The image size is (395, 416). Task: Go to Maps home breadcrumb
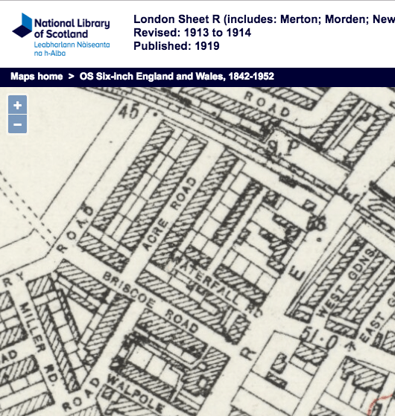pyautogui.click(x=37, y=77)
